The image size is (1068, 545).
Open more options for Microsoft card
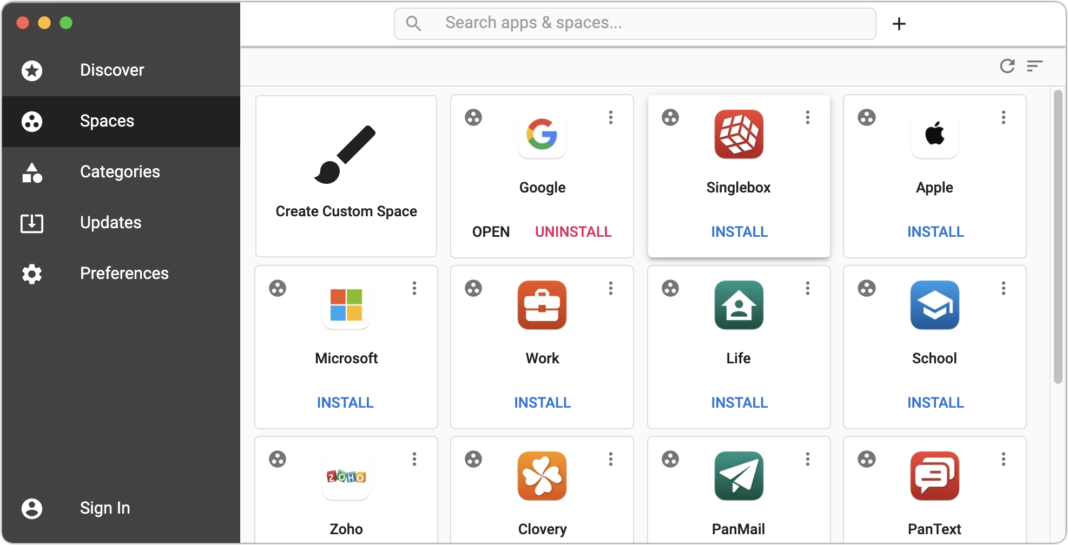414,288
